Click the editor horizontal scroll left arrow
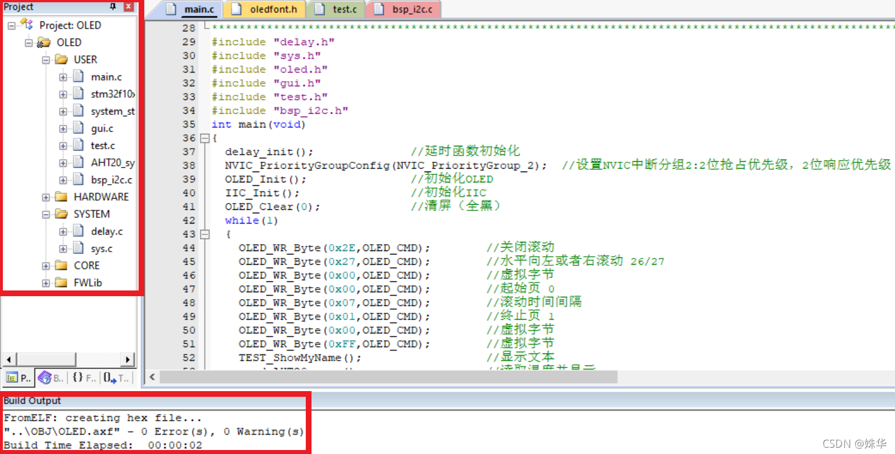This screenshot has width=895, height=454. (152, 376)
